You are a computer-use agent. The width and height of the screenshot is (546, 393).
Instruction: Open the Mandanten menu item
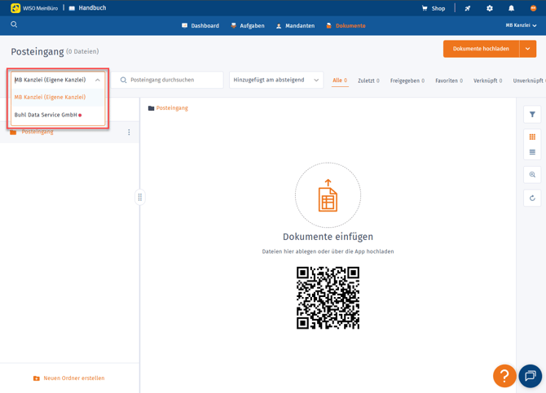coord(295,26)
